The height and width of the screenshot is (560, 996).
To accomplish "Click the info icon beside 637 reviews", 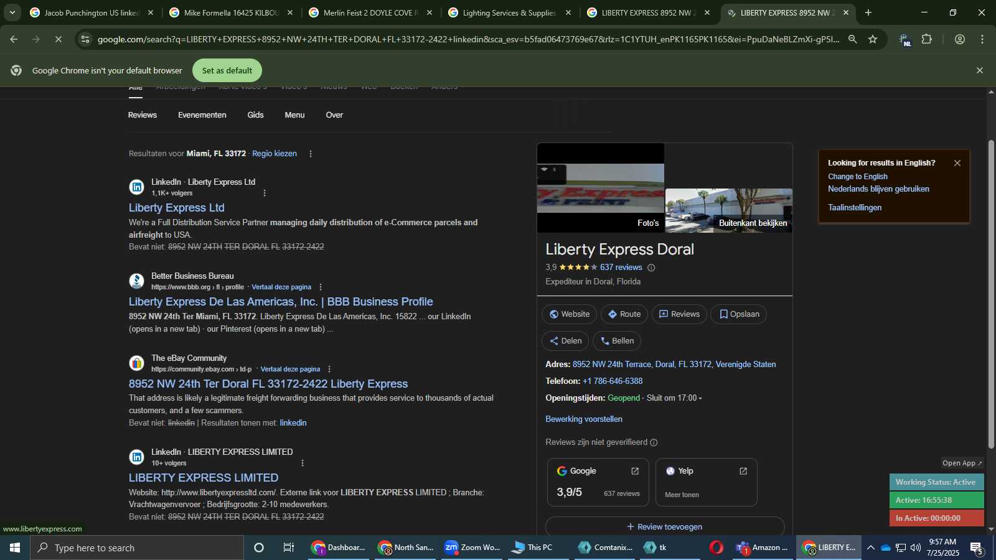I will tap(651, 268).
